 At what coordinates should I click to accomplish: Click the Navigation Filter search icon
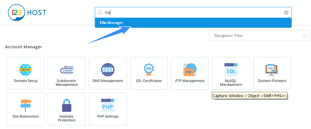(305, 36)
